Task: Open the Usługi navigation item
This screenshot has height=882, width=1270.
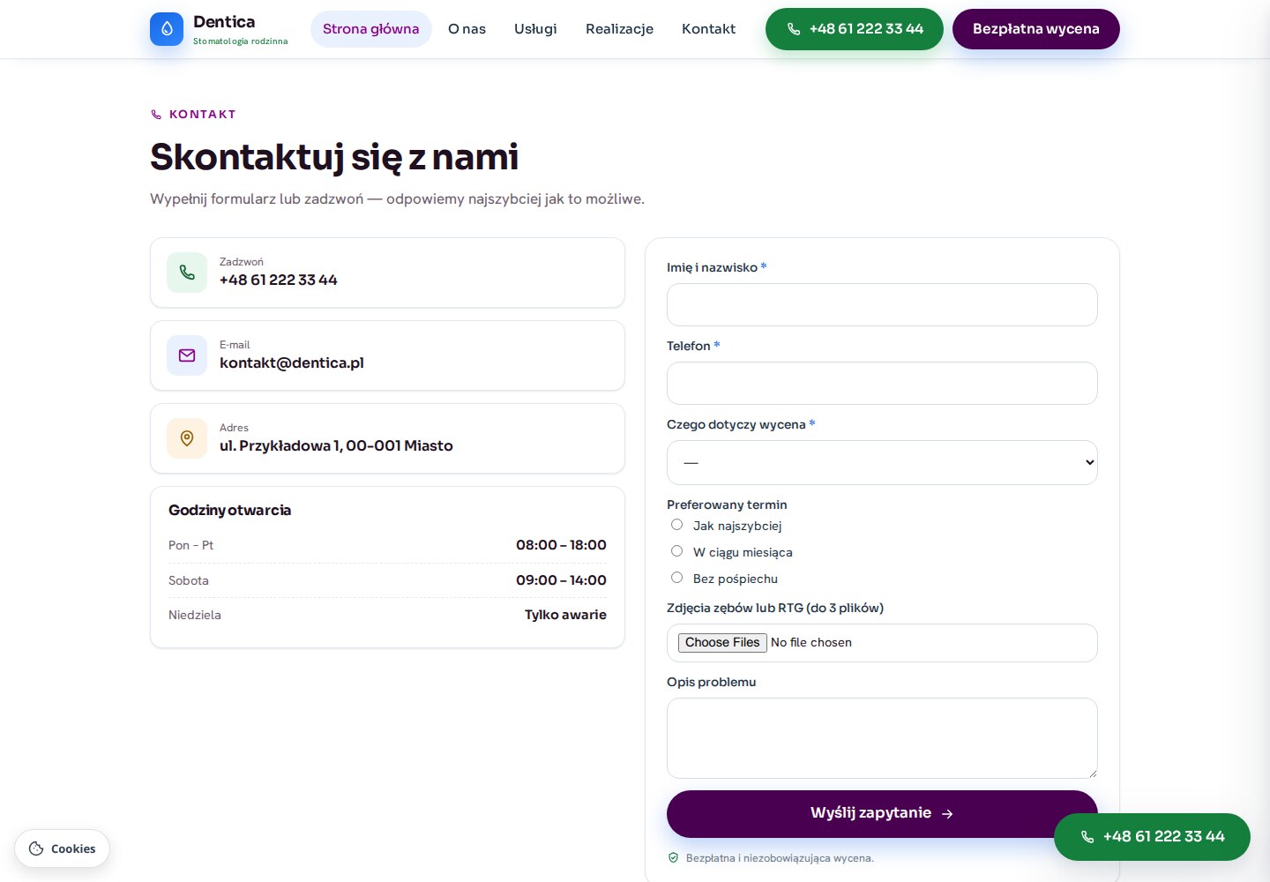Action: click(535, 29)
